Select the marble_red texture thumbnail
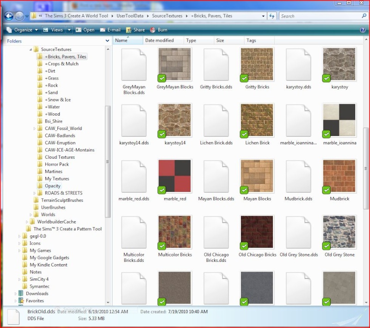The width and height of the screenshot is (370, 328). click(x=175, y=176)
